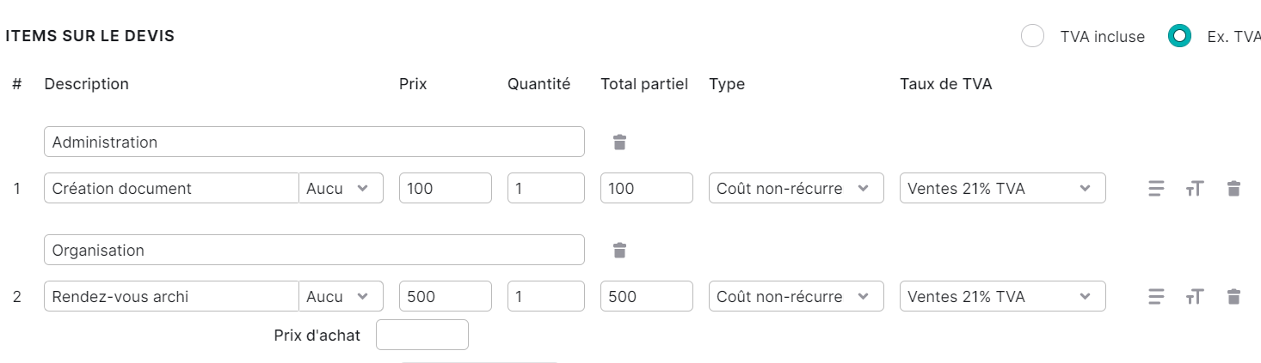
Task: Click the reorder handle on row 2
Action: click(x=1156, y=296)
